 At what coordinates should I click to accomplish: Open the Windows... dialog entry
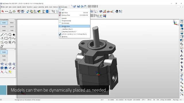[74, 37]
